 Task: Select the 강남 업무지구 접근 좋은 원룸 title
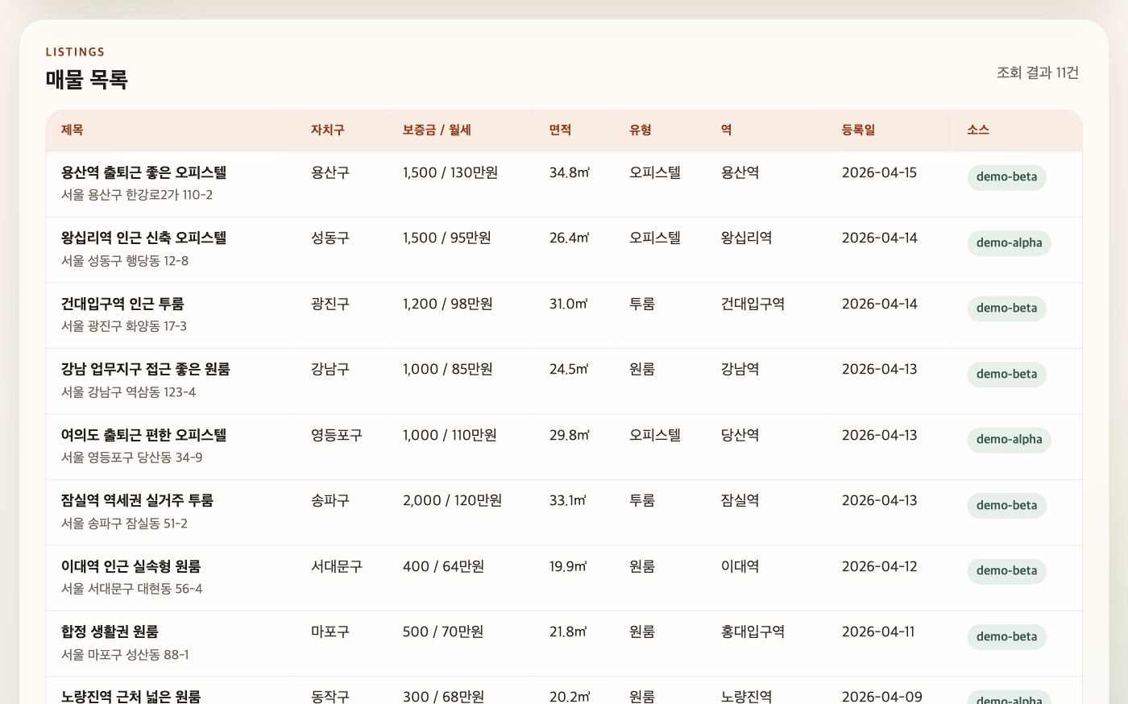coord(146,369)
